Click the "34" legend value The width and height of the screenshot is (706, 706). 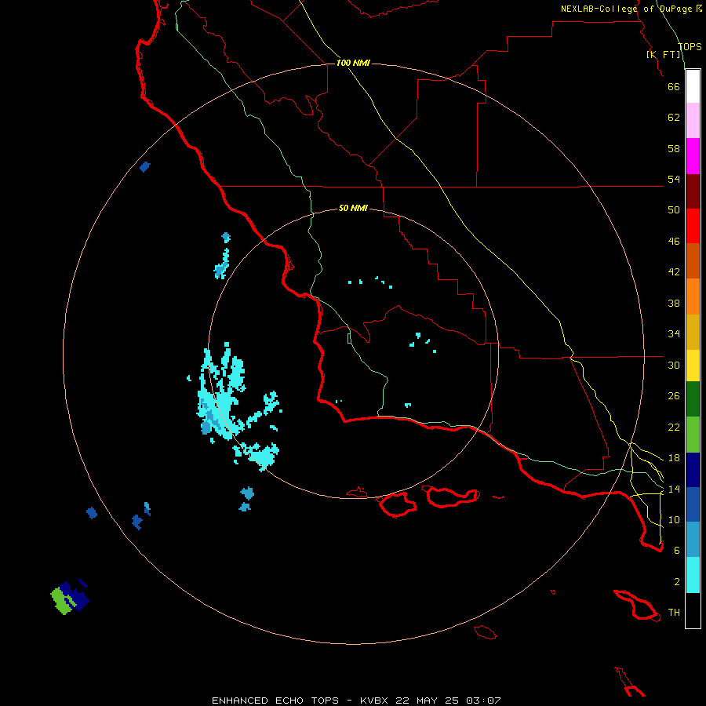coord(674,334)
